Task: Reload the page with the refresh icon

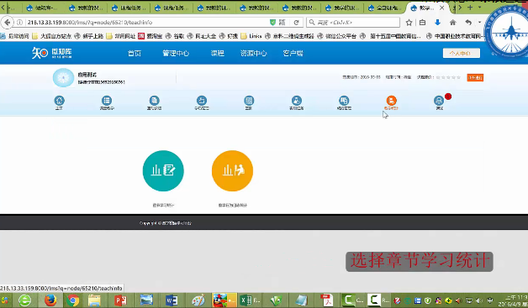Action: tap(296, 22)
